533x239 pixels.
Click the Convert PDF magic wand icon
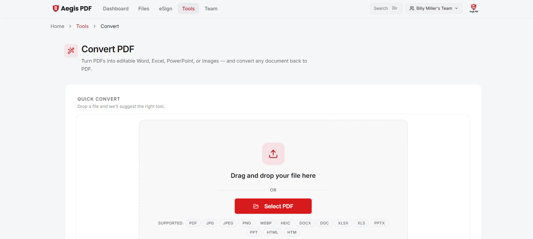tap(71, 51)
